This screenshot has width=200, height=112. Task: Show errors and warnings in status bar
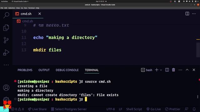[x=17, y=109]
